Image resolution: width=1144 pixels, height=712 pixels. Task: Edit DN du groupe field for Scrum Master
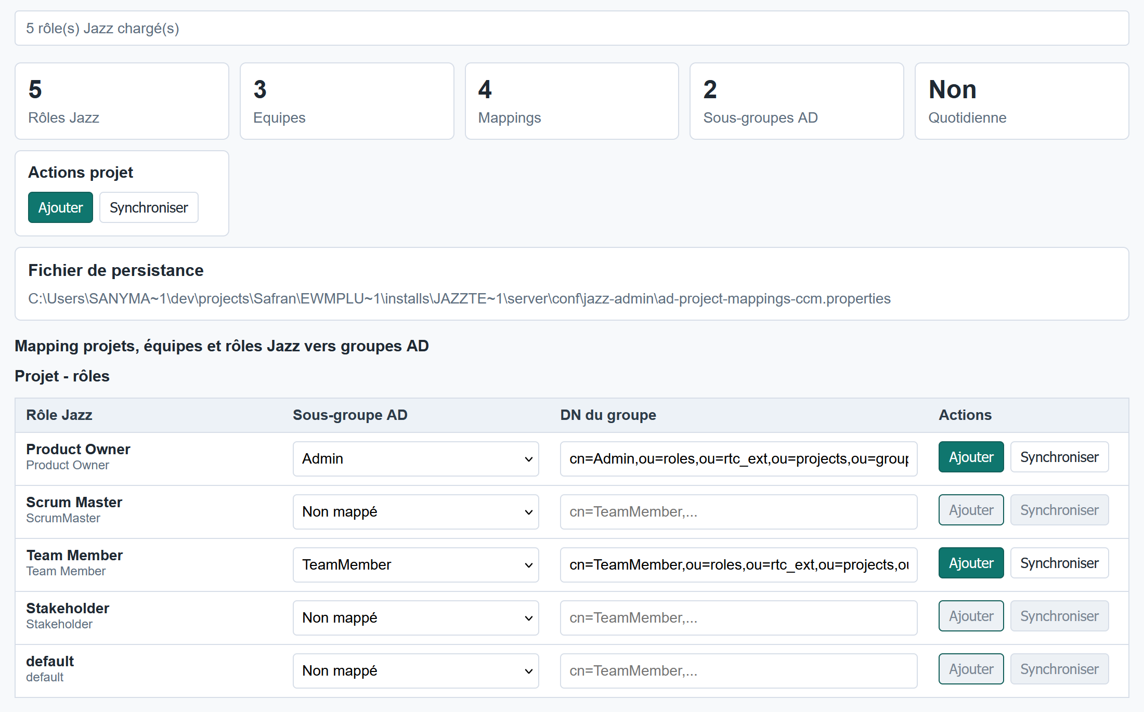pos(739,512)
